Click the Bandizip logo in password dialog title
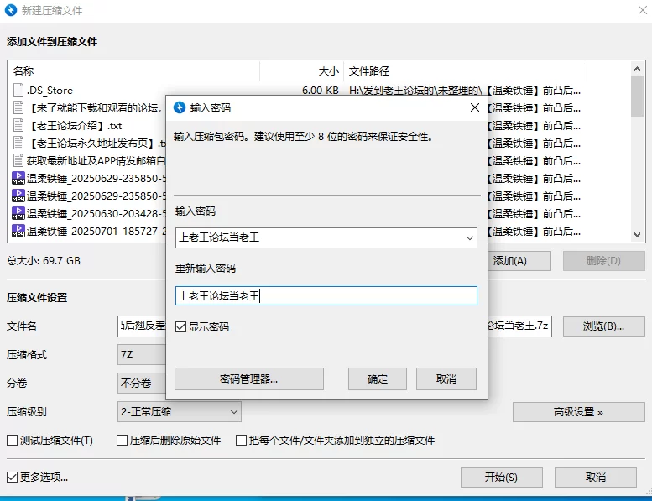652x501 pixels. tap(180, 107)
